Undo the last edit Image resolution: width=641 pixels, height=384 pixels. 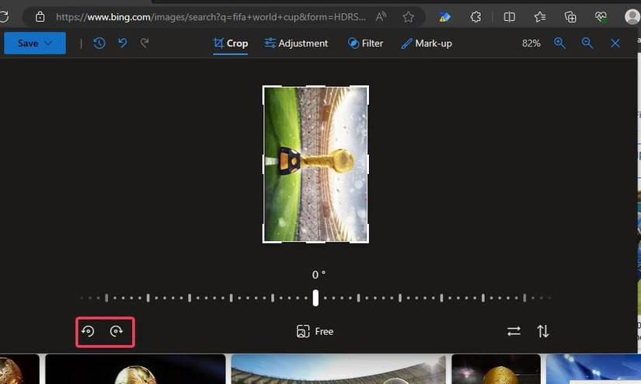click(x=122, y=43)
